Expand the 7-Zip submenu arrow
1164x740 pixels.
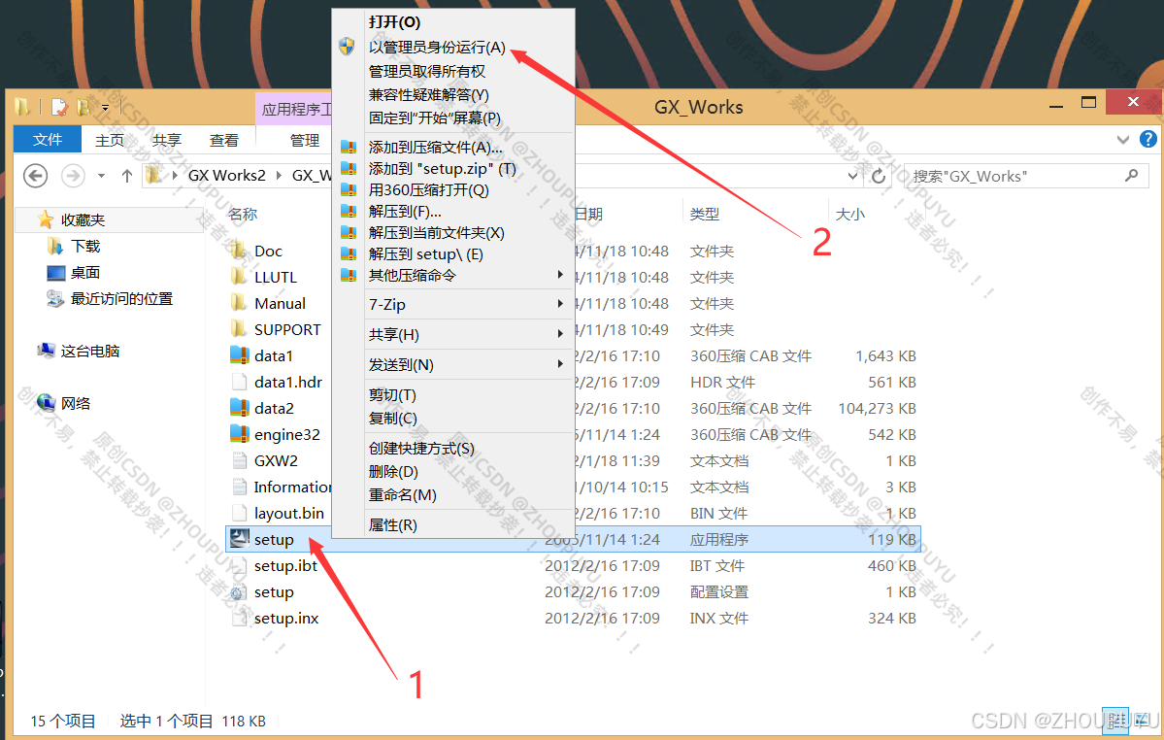click(560, 304)
